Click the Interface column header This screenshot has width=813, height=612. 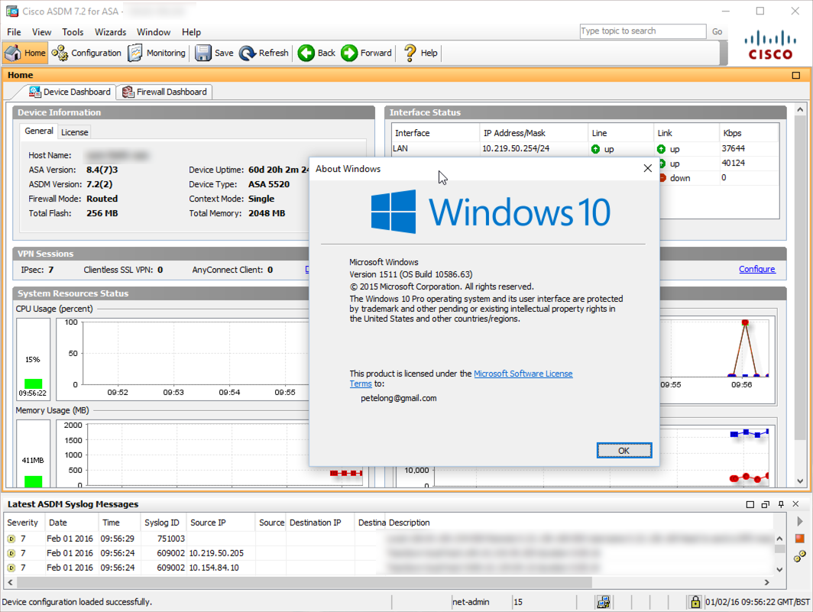tap(435, 133)
